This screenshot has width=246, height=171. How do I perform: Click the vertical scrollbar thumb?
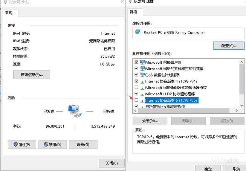click(x=241, y=79)
